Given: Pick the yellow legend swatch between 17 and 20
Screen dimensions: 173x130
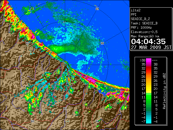Looking at the screenshot, I should [149, 89].
